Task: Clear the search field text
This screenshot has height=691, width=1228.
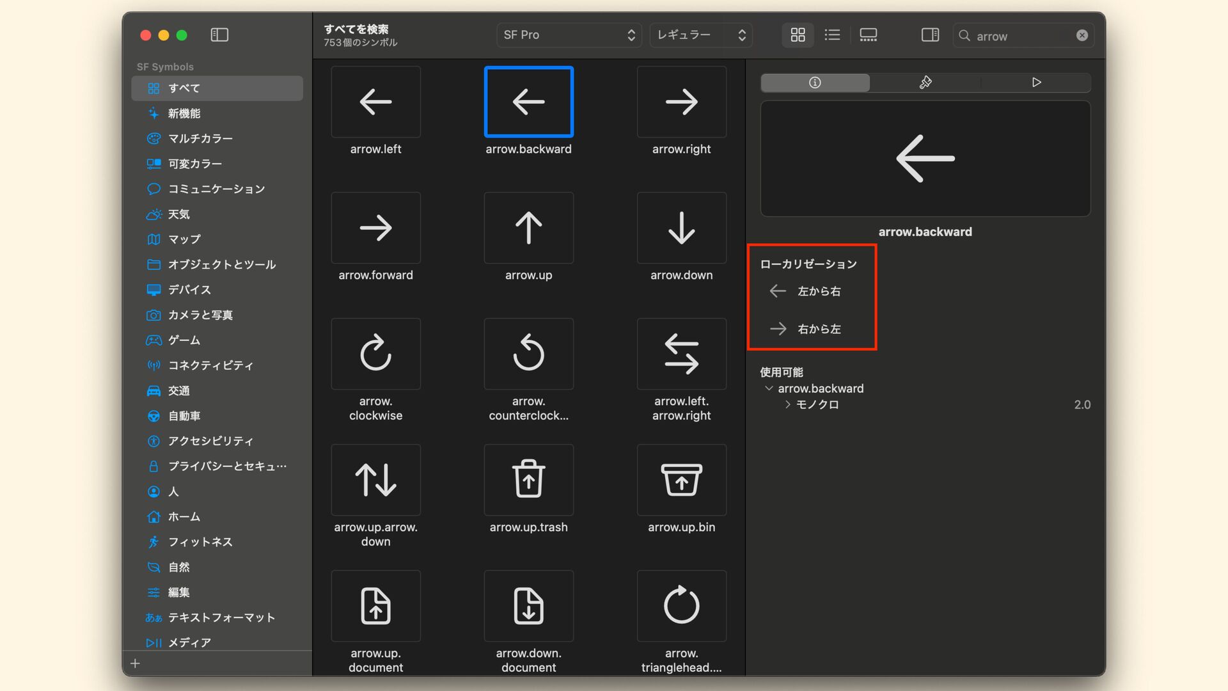Action: click(x=1082, y=36)
